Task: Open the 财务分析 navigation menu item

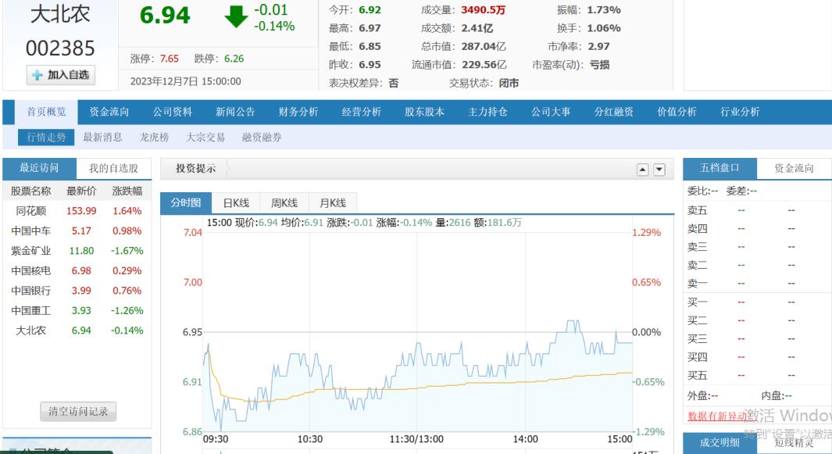Action: tap(298, 112)
